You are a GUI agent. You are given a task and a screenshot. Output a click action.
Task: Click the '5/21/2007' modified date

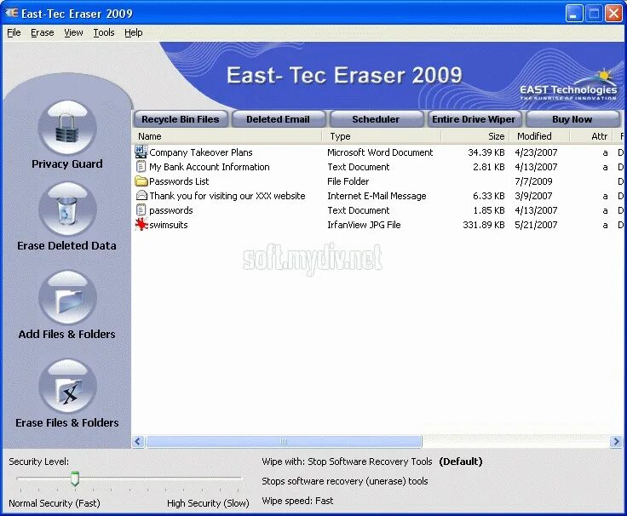[536, 225]
